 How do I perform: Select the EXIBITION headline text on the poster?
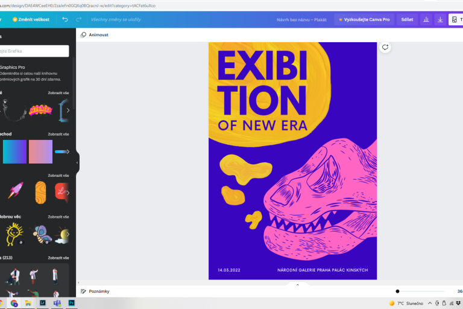[262, 83]
